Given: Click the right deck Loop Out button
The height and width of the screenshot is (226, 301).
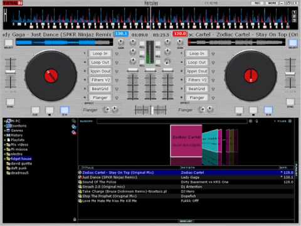Looking at the screenshot, I should click(x=197, y=62).
